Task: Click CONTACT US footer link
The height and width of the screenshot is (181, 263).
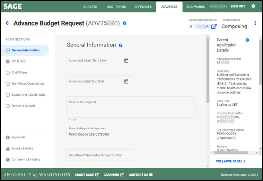Action: 141,175
